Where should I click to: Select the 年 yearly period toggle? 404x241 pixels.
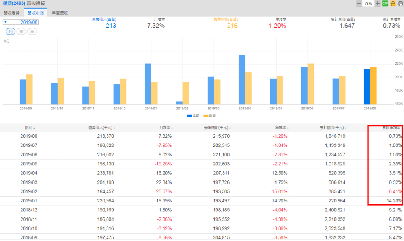[32, 32]
